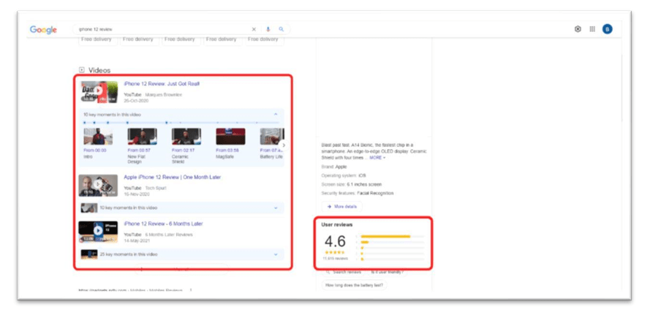This screenshot has width=653, height=315.
Task: Jump to "From 03:58" timestamp link
Action: 227,151
